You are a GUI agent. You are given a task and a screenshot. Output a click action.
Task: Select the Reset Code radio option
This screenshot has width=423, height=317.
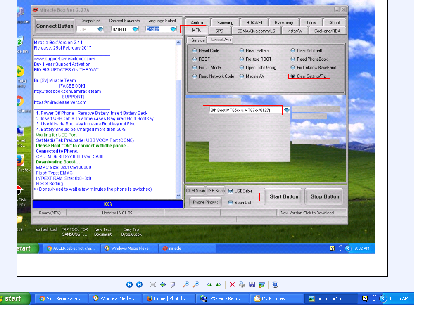point(195,51)
